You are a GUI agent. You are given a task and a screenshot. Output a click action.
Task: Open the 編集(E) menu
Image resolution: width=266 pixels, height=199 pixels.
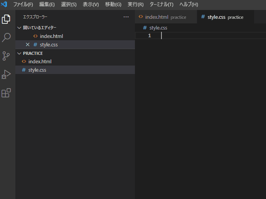(x=47, y=5)
